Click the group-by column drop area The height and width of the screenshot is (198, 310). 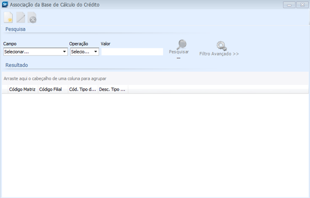tap(155, 79)
